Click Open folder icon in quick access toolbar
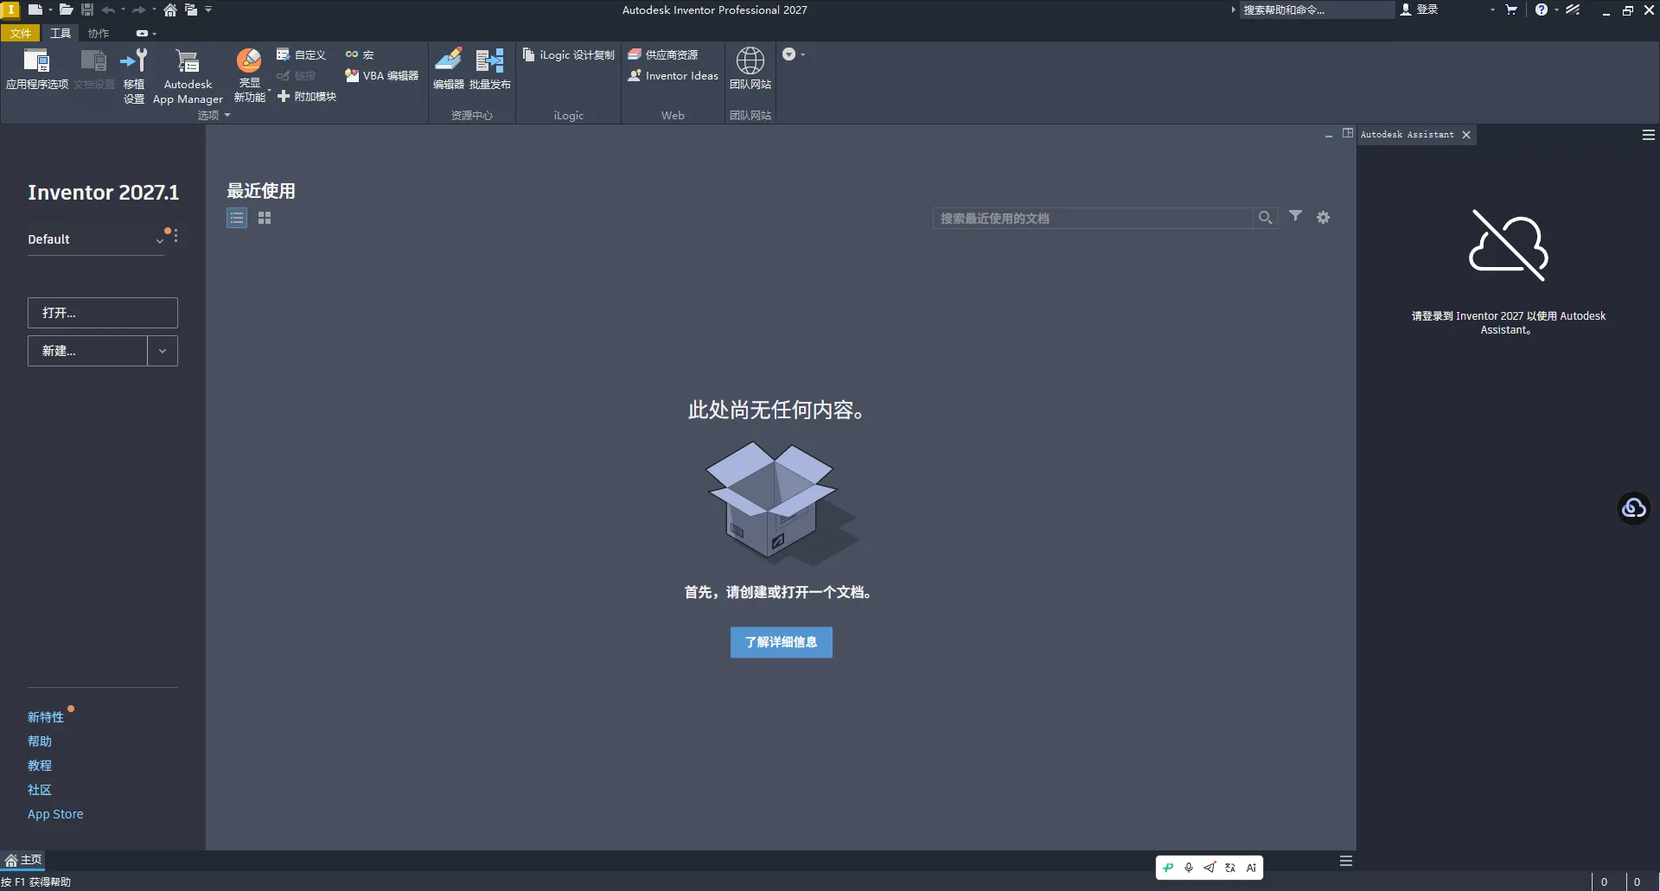Screen dimensions: 1660x891 coord(66,10)
